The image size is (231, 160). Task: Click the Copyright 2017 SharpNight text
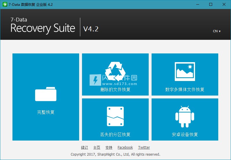point(115,154)
